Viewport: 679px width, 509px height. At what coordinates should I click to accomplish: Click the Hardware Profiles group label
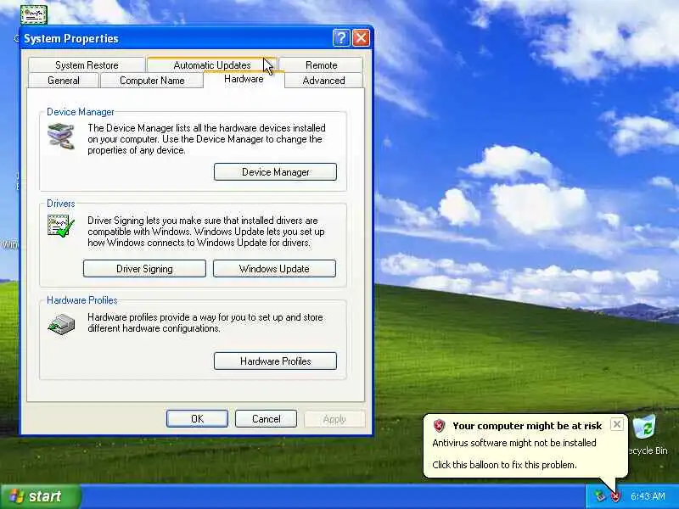81,300
